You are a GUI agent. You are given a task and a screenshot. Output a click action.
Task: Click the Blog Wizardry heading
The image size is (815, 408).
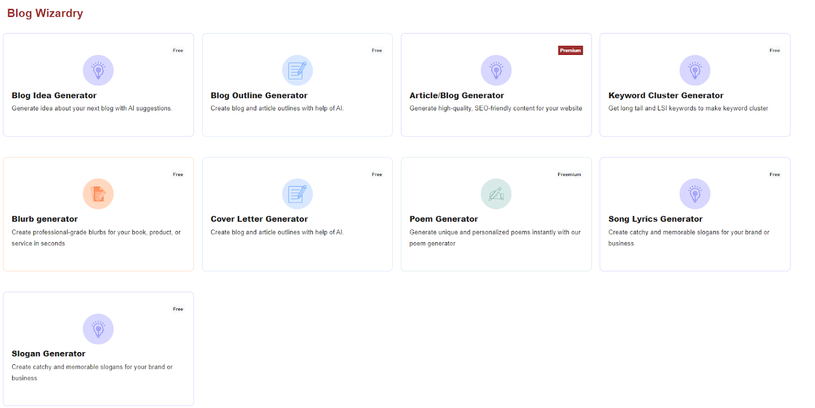point(45,13)
